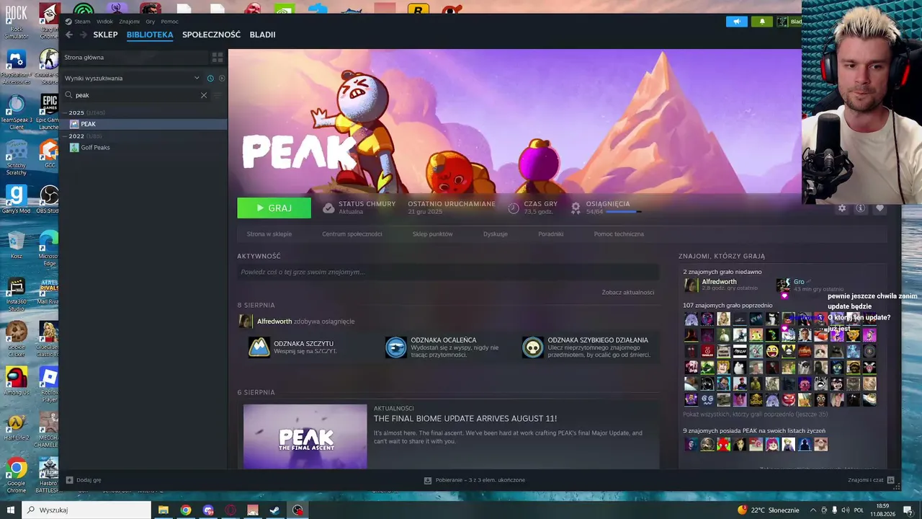Open 'Pomoc techniczna' link
922x519 pixels.
619,234
